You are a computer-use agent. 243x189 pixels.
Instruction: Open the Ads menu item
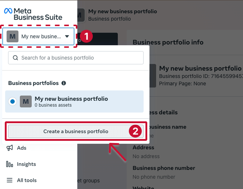pos(22,148)
